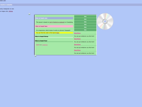The height and width of the screenshot is (107, 142).
Task: Open the 'Let's Frolick by mzkandi' link
Action: click(57, 22)
